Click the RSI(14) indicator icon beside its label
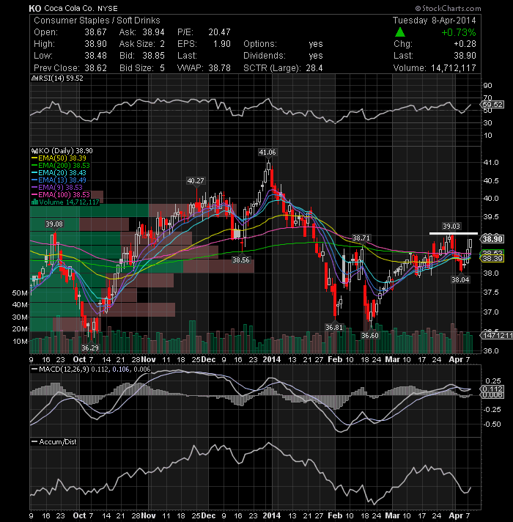Viewport: 513px width, 522px height. (34, 78)
